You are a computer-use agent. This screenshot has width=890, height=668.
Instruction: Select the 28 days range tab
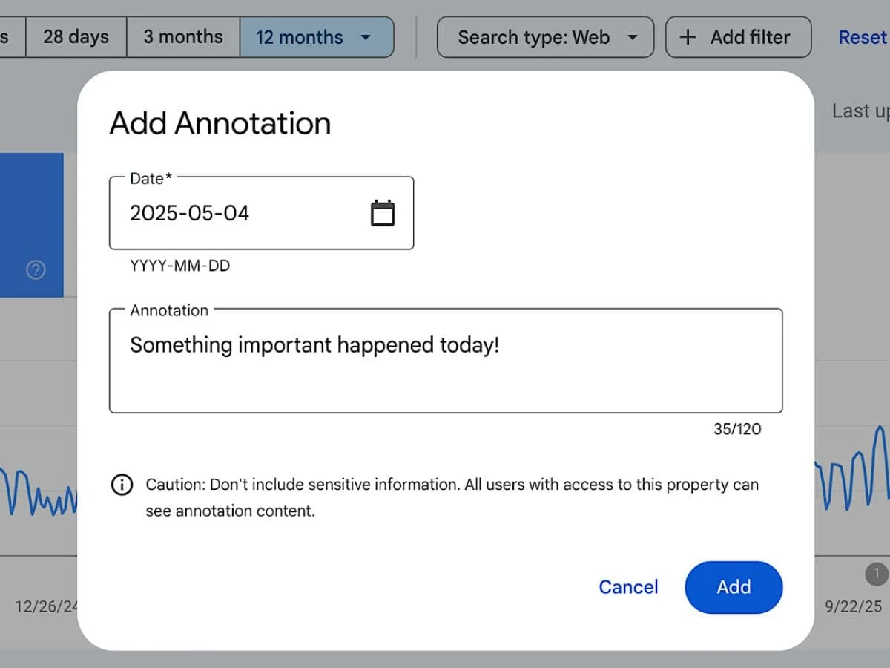click(76, 37)
